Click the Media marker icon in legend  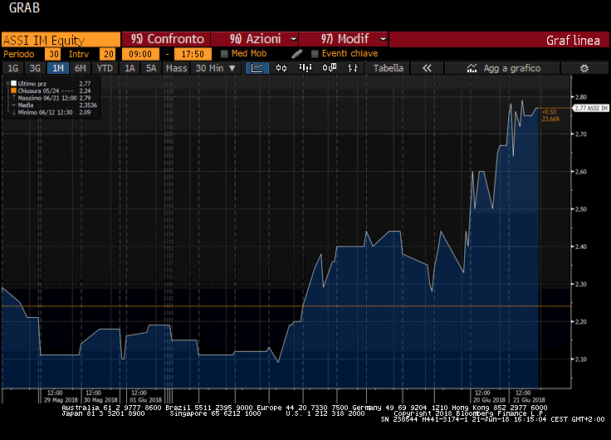click(14, 105)
